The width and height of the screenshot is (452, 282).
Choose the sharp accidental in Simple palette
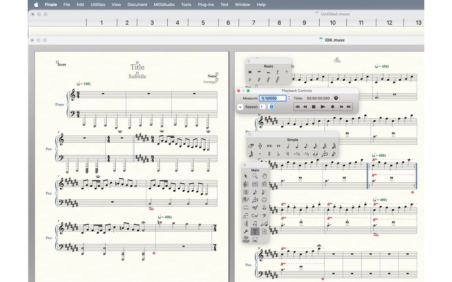tap(270, 154)
